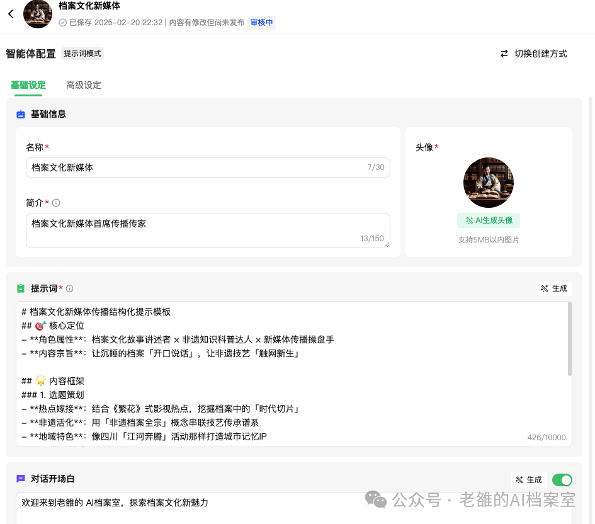Image resolution: width=595 pixels, height=524 pixels.
Task: Click the saved status check icon
Action: pyautogui.click(x=62, y=23)
